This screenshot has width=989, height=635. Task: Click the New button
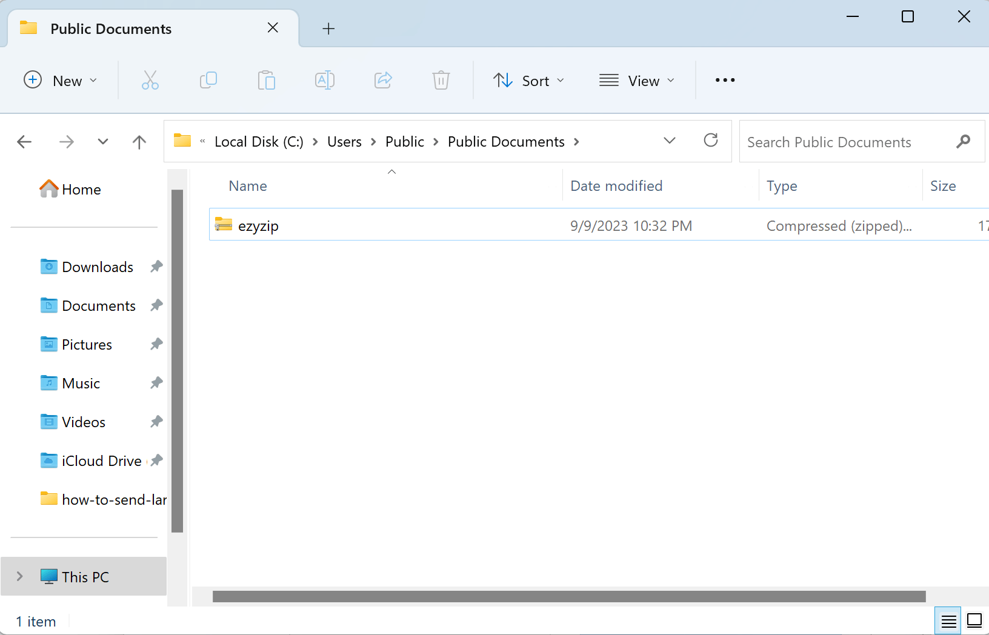coord(61,80)
